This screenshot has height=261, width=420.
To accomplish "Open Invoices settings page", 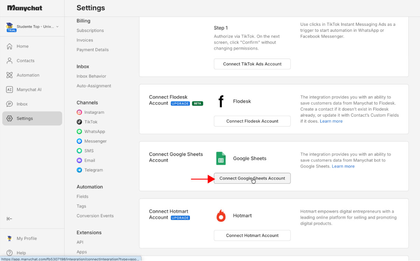I will tap(85, 40).
